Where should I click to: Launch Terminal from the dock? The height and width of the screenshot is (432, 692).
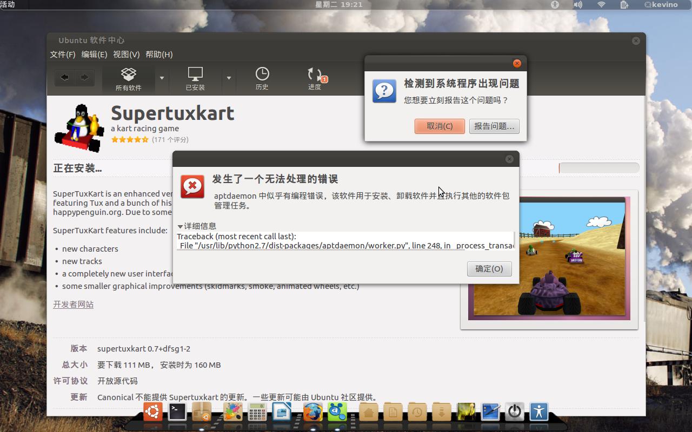(177, 412)
